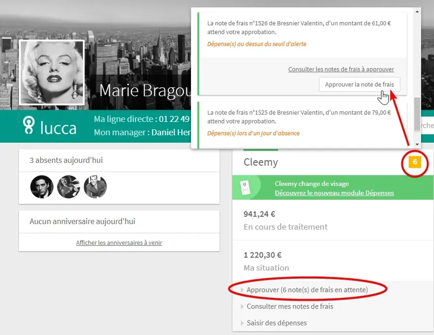This screenshot has width=434, height=335.
Task: Click the Lucca logo icon
Action: pyautogui.click(x=29, y=125)
